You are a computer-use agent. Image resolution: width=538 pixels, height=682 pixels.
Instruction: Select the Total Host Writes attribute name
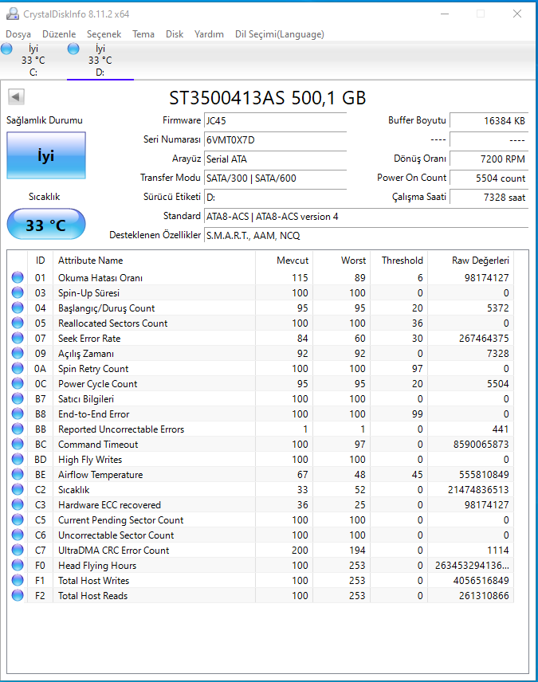coord(93,581)
